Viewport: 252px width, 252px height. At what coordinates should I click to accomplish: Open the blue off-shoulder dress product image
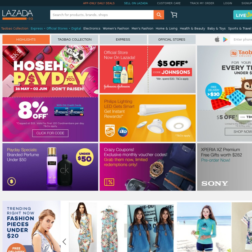point(150,228)
